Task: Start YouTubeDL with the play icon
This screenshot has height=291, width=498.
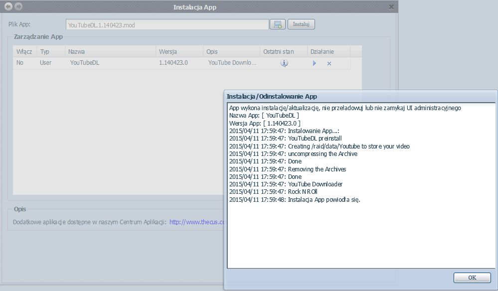Action: [x=315, y=63]
